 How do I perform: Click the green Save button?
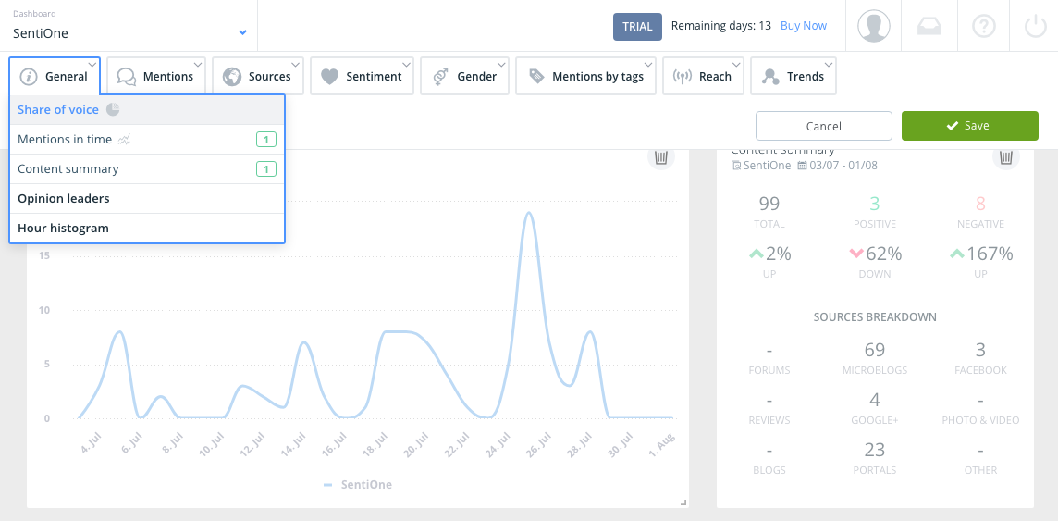969,126
